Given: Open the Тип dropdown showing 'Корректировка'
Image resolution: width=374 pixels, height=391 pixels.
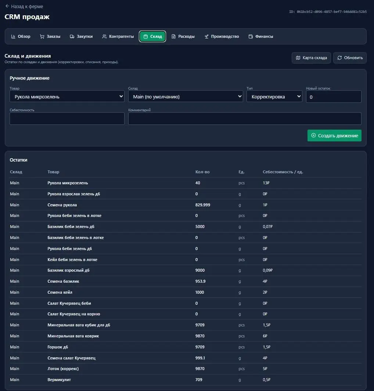Looking at the screenshot, I should [274, 97].
